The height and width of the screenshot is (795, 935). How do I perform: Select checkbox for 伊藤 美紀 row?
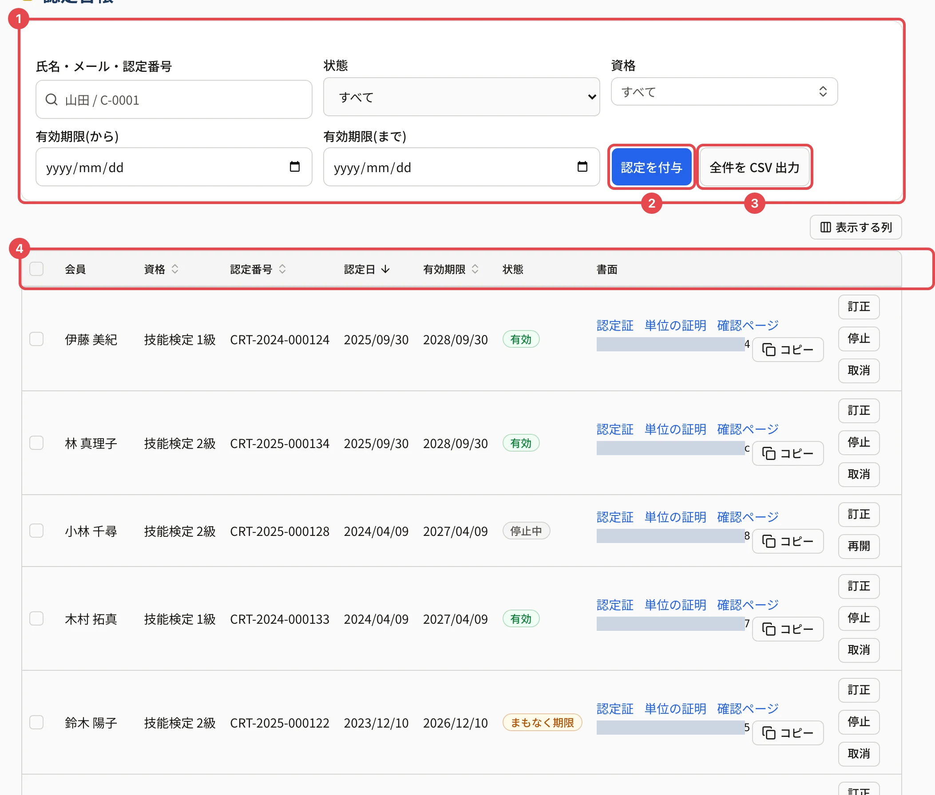(36, 339)
